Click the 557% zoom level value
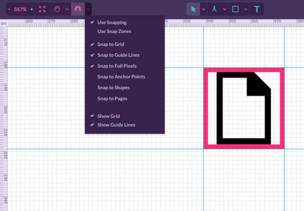This screenshot has height=211, width=304. [x=20, y=9]
